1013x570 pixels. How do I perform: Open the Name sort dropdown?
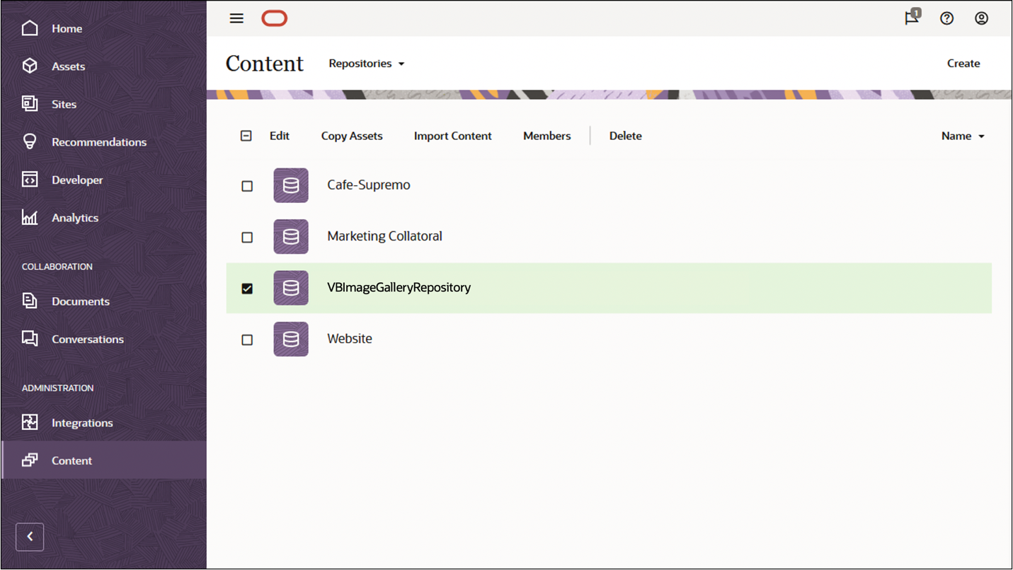point(963,136)
